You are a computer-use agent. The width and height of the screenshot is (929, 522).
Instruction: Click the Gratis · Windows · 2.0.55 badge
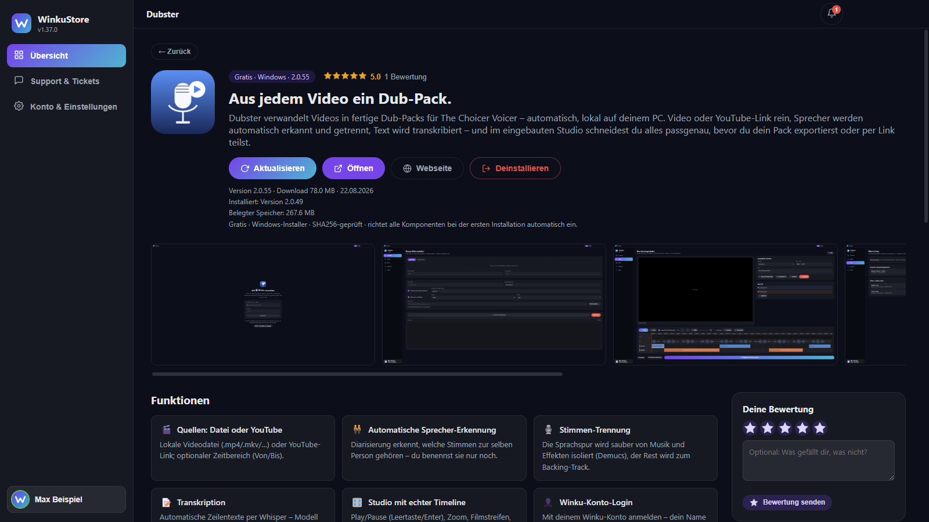click(272, 77)
